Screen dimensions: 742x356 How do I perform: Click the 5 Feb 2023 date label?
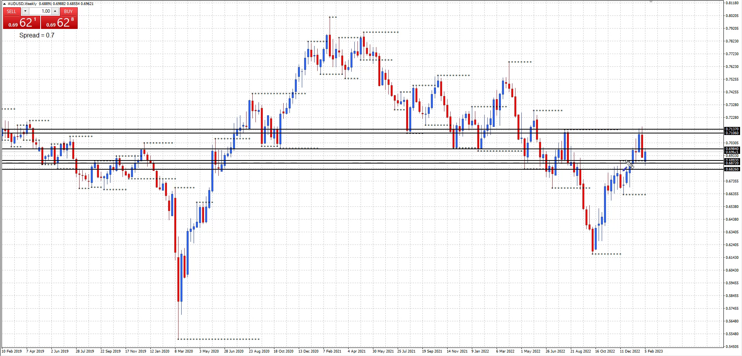coord(654,351)
